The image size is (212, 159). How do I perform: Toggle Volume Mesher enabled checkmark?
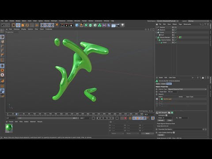176,38
